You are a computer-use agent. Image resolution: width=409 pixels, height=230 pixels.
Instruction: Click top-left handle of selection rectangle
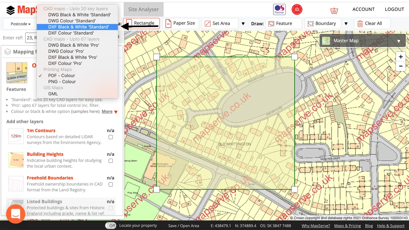point(156,57)
